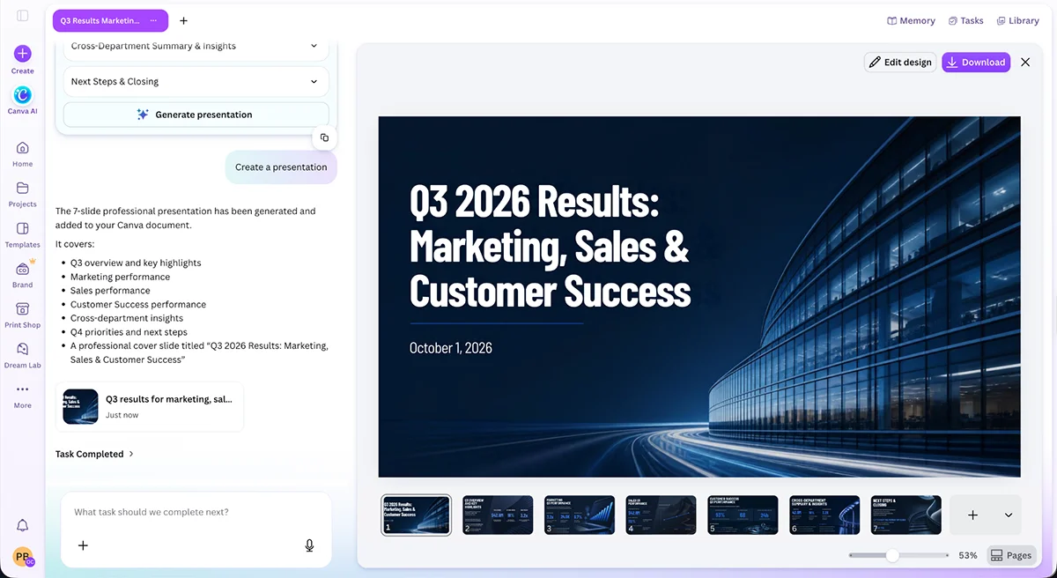The image size is (1057, 578).
Task: Go to Home in sidebar
Action: coord(23,153)
